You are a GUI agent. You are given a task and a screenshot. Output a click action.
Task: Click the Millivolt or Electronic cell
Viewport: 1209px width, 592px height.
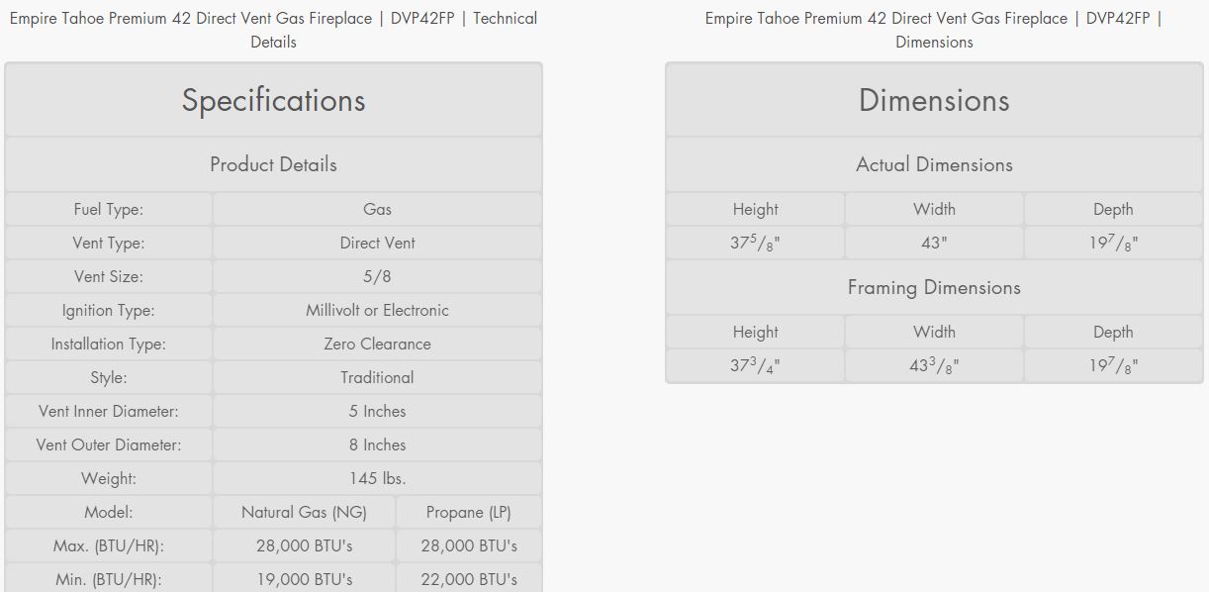pos(377,310)
